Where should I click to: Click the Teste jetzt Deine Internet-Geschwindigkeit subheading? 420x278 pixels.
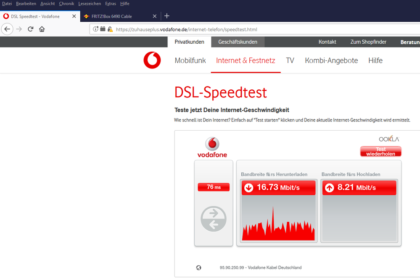[232, 110]
